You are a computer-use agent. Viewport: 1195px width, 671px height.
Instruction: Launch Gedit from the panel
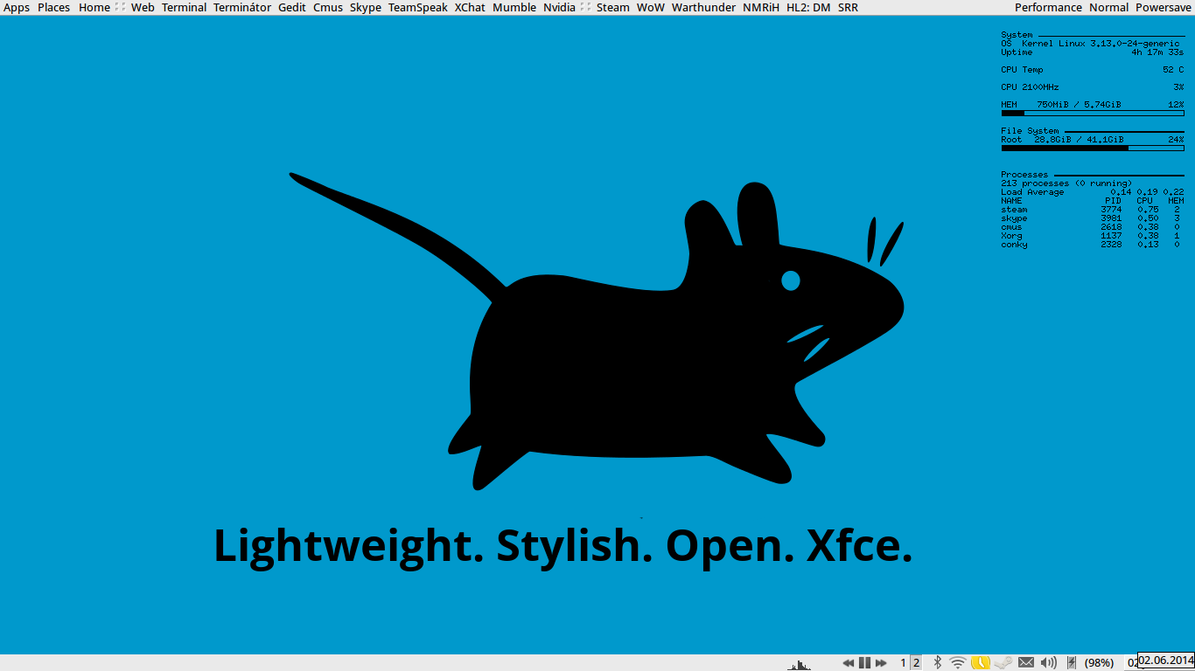tap(292, 7)
